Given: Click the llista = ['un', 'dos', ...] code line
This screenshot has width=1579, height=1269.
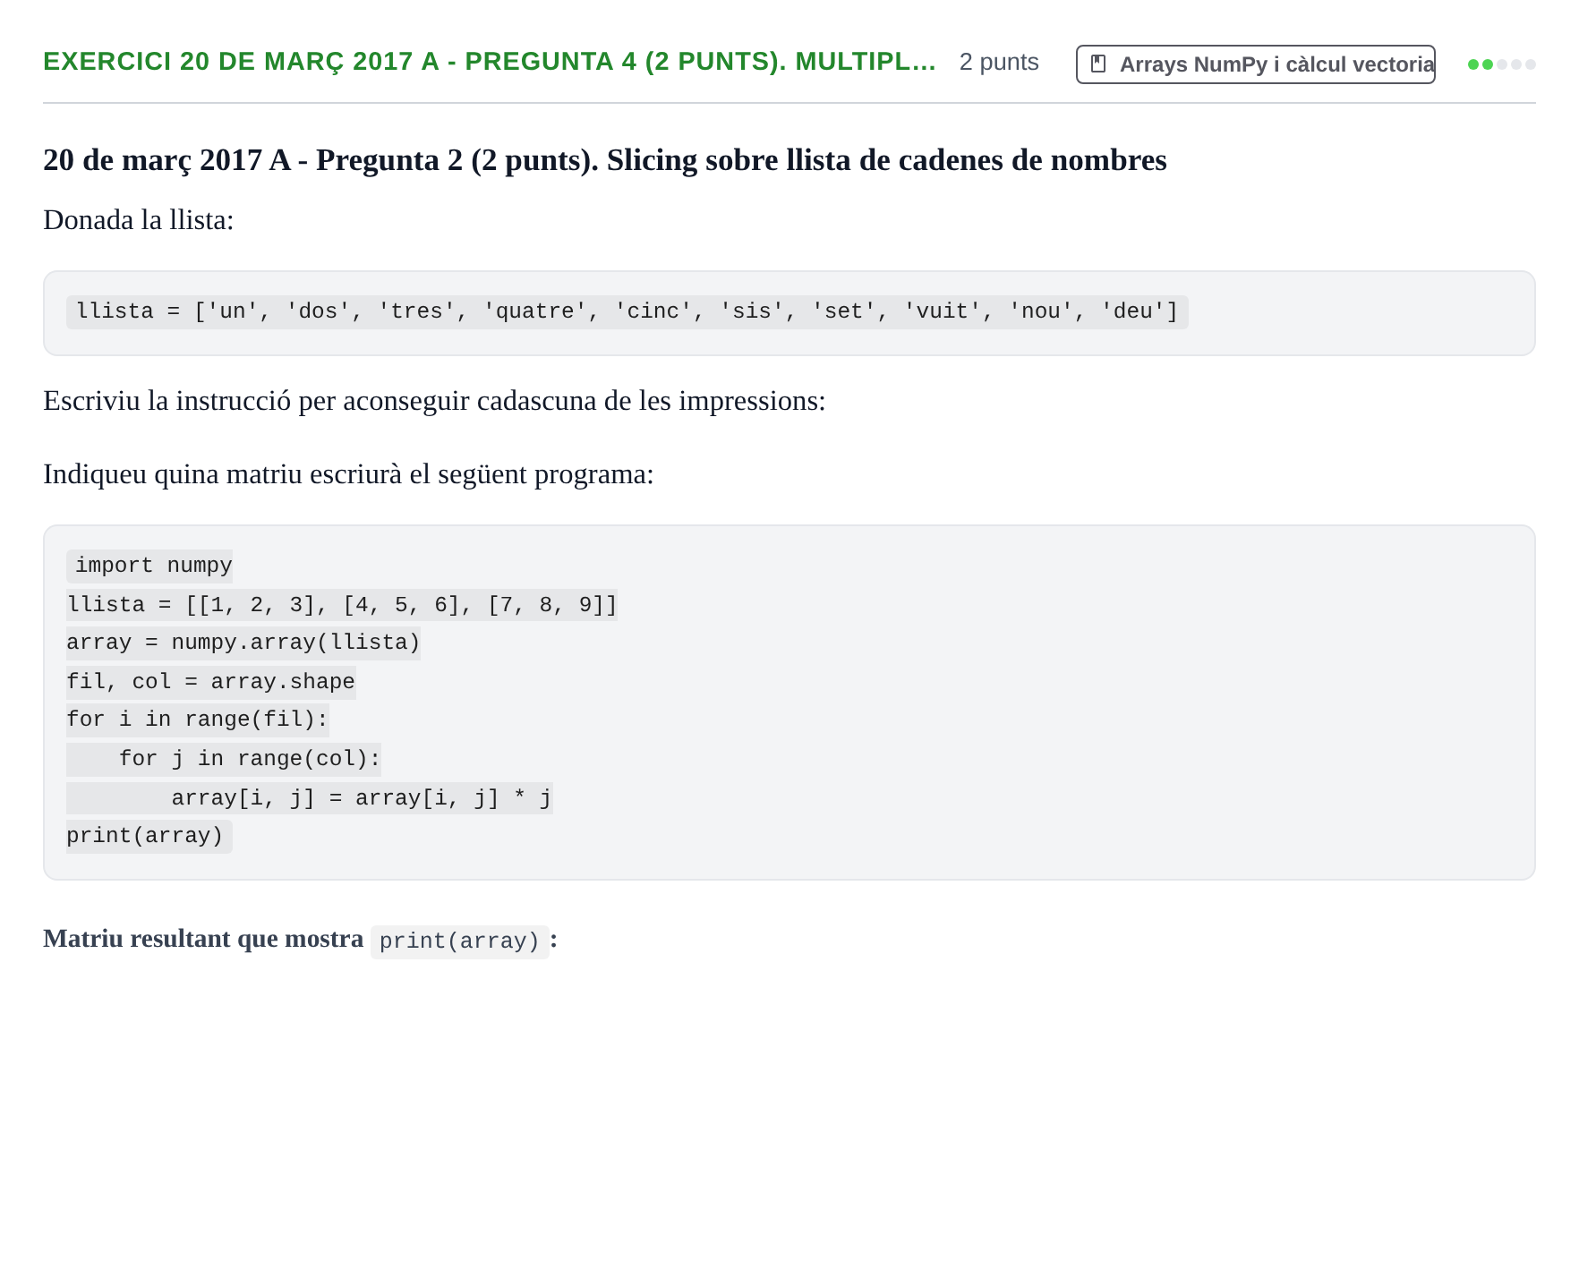Looking at the screenshot, I should point(627,311).
